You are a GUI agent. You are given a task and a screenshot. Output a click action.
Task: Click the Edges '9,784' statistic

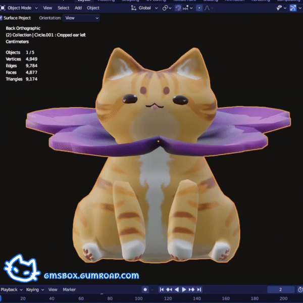pyautogui.click(x=31, y=66)
